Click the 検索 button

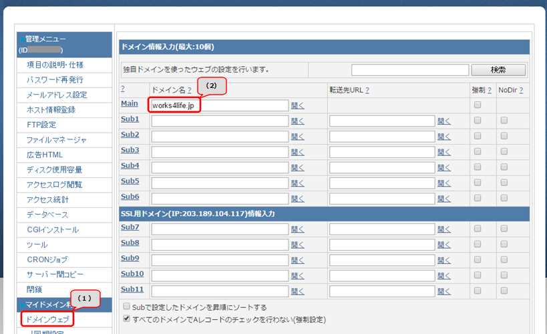[x=498, y=70]
